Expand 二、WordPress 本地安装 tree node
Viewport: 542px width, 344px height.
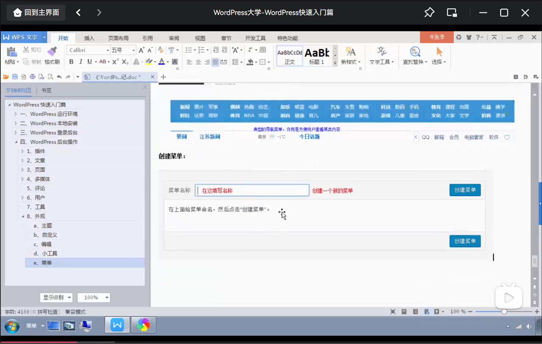point(16,123)
